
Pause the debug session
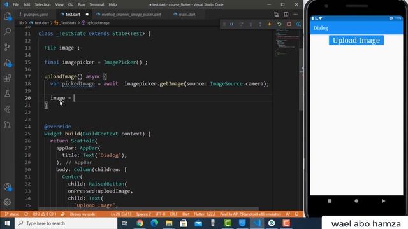coord(231,24)
